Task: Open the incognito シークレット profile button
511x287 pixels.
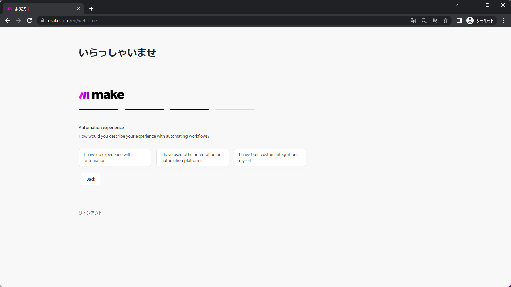Action: pos(481,20)
